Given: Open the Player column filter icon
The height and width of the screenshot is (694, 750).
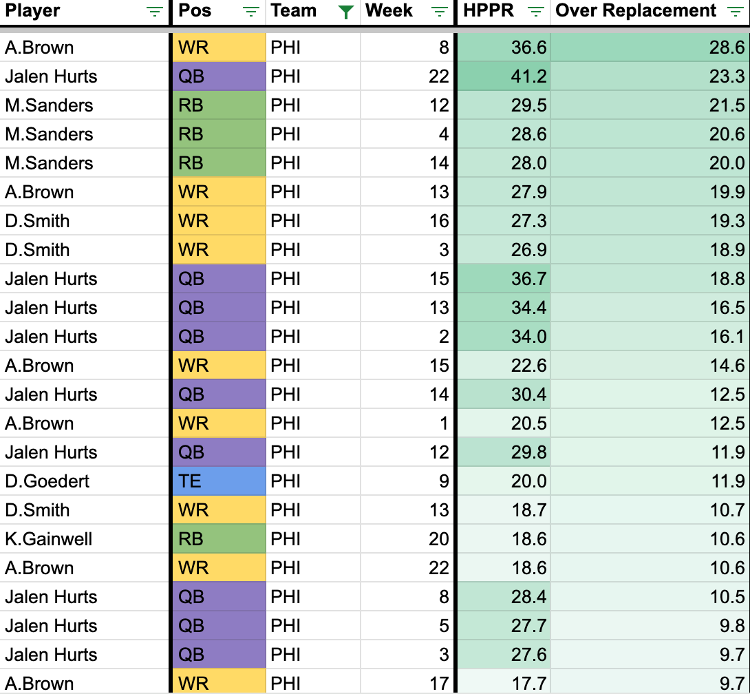Looking at the screenshot, I should tap(155, 12).
